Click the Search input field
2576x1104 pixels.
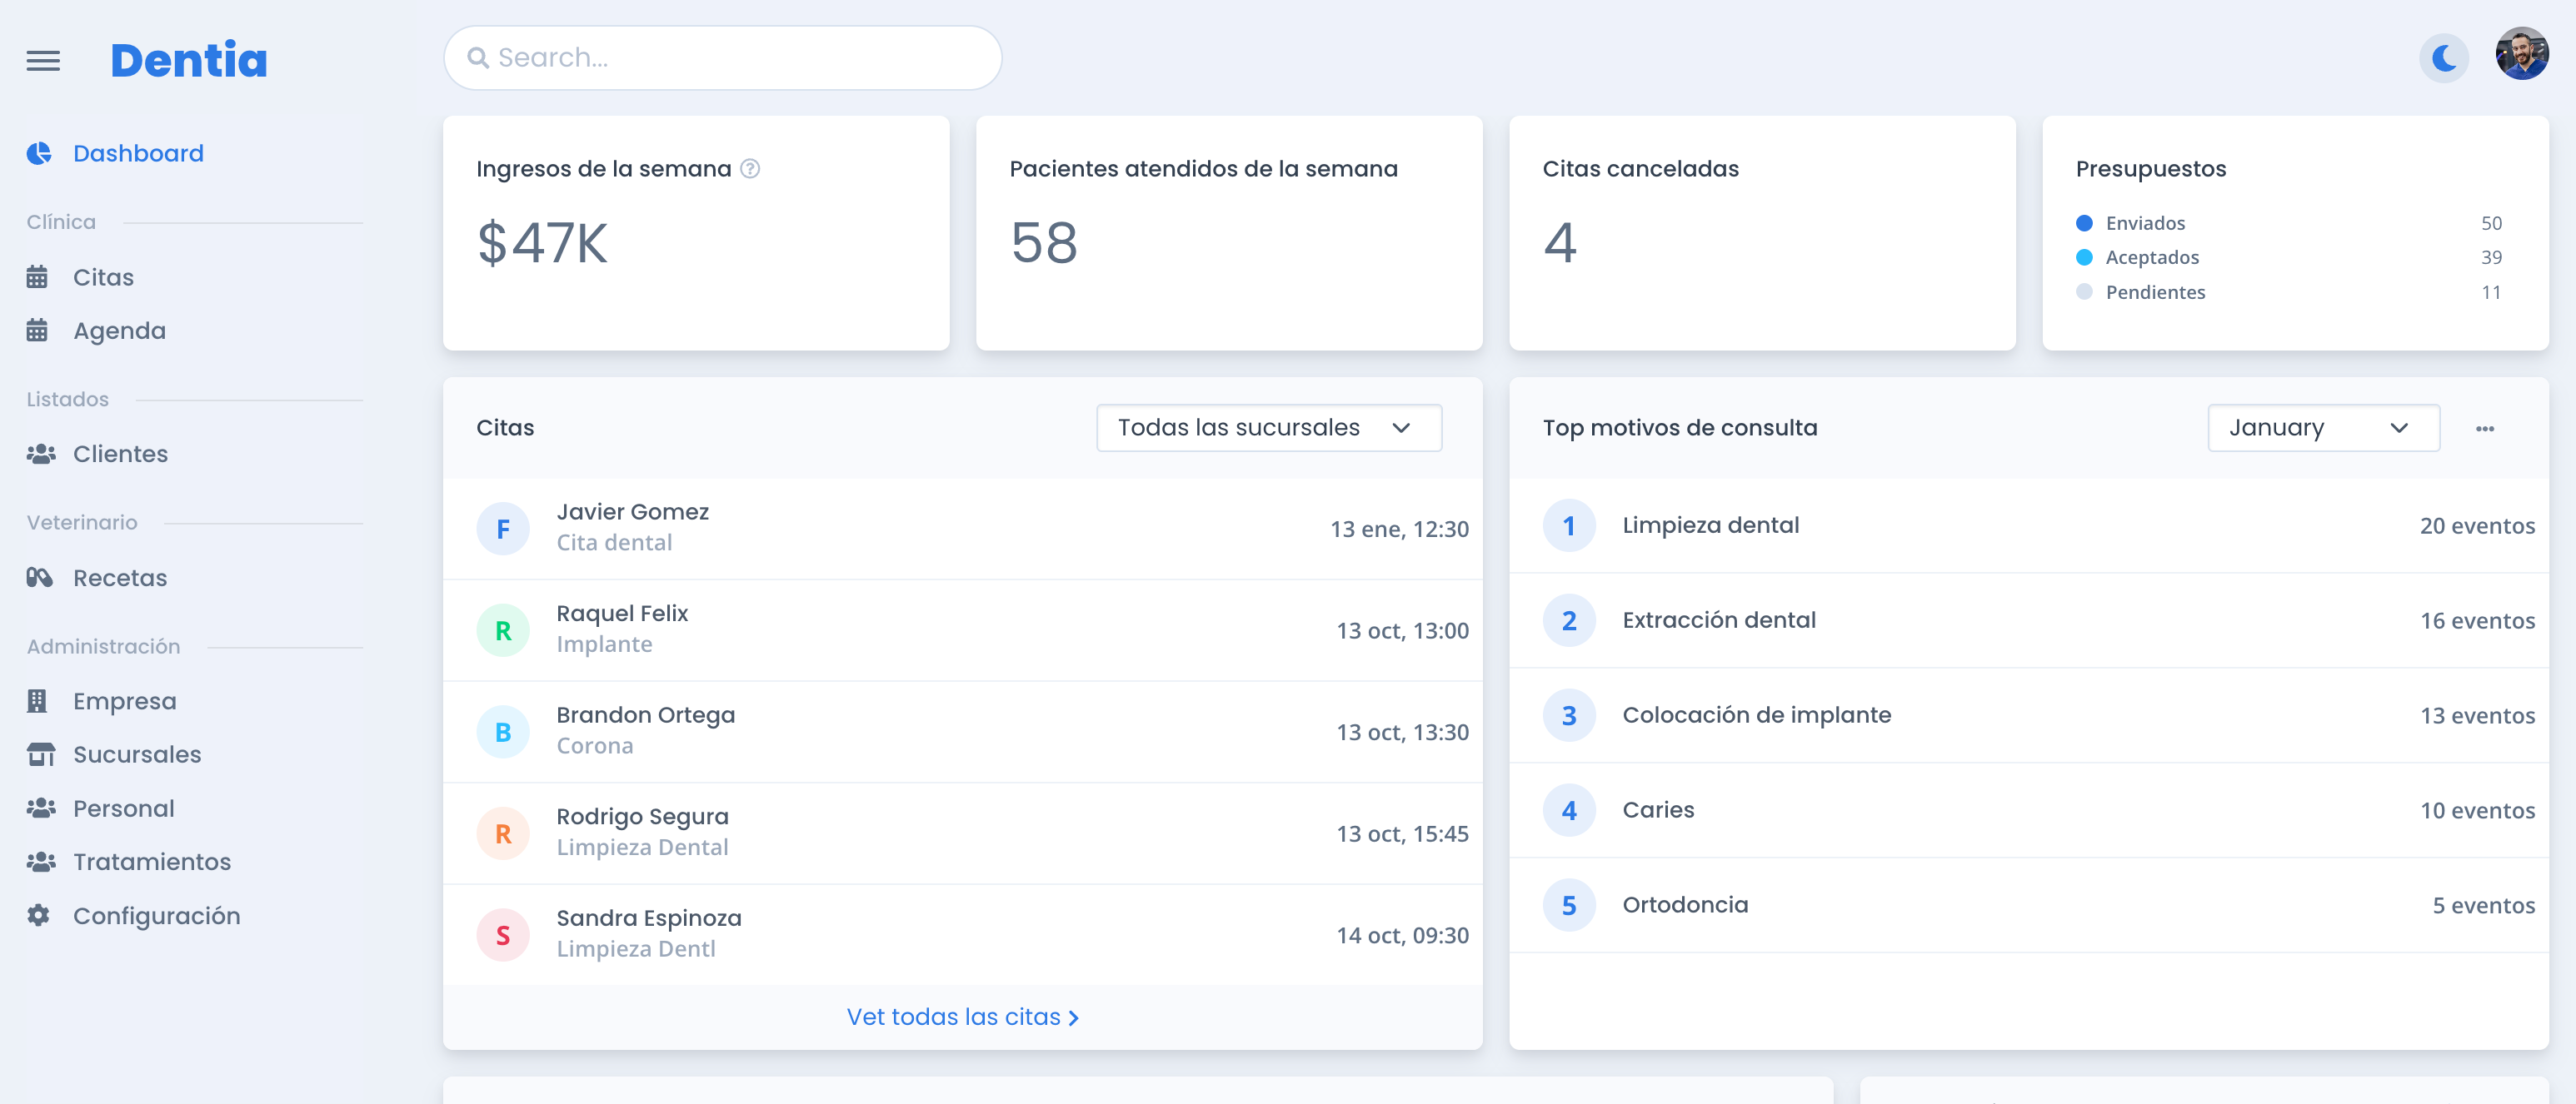722,58
